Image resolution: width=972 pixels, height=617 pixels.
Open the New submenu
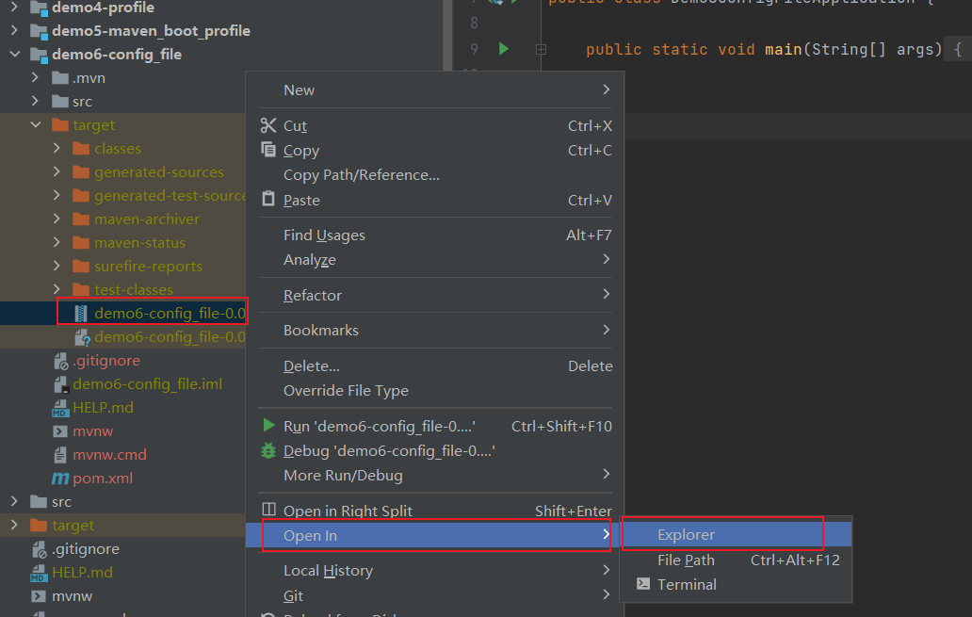(435, 89)
